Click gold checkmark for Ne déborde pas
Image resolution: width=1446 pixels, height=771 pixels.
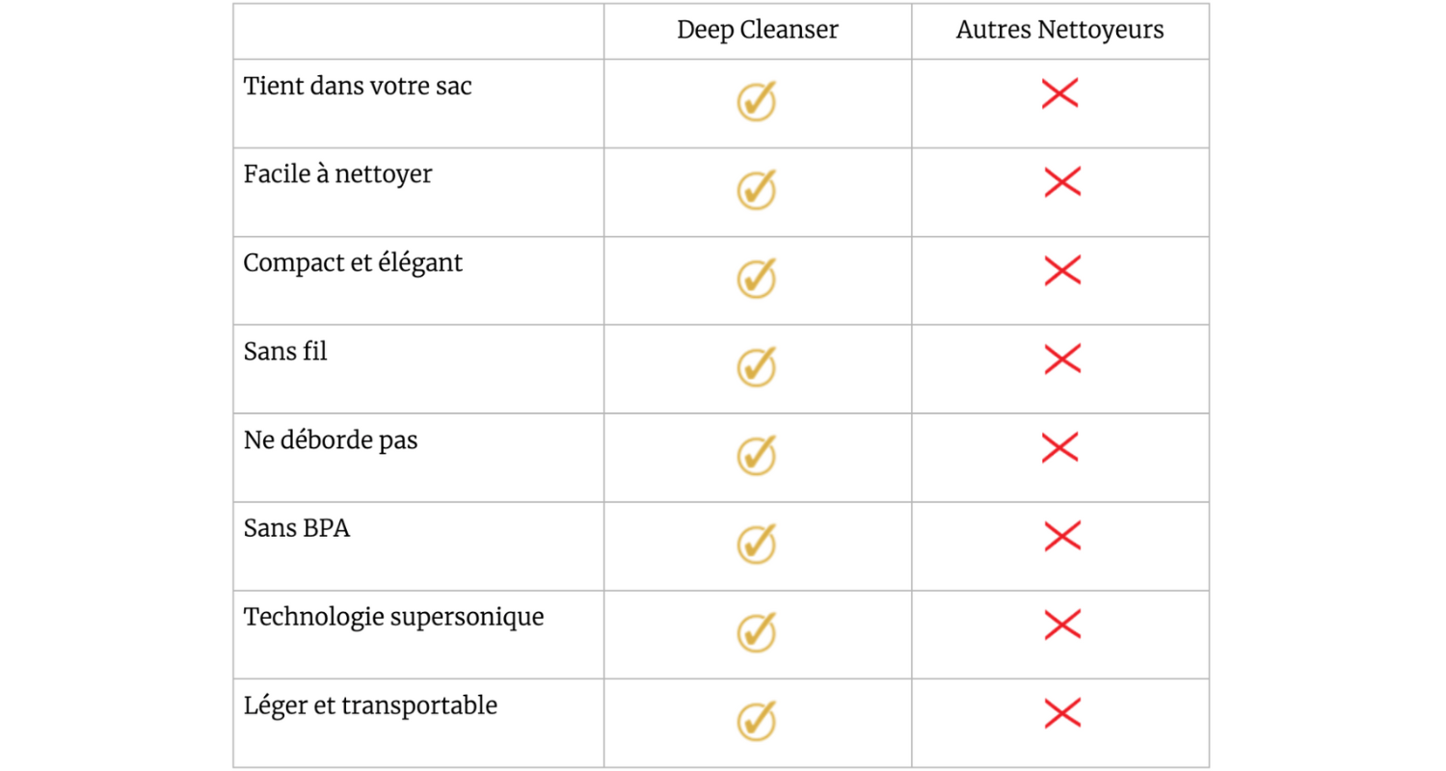tap(757, 455)
